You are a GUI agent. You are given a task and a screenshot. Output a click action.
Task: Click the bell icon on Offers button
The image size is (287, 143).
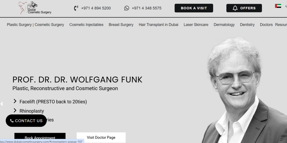(235, 8)
